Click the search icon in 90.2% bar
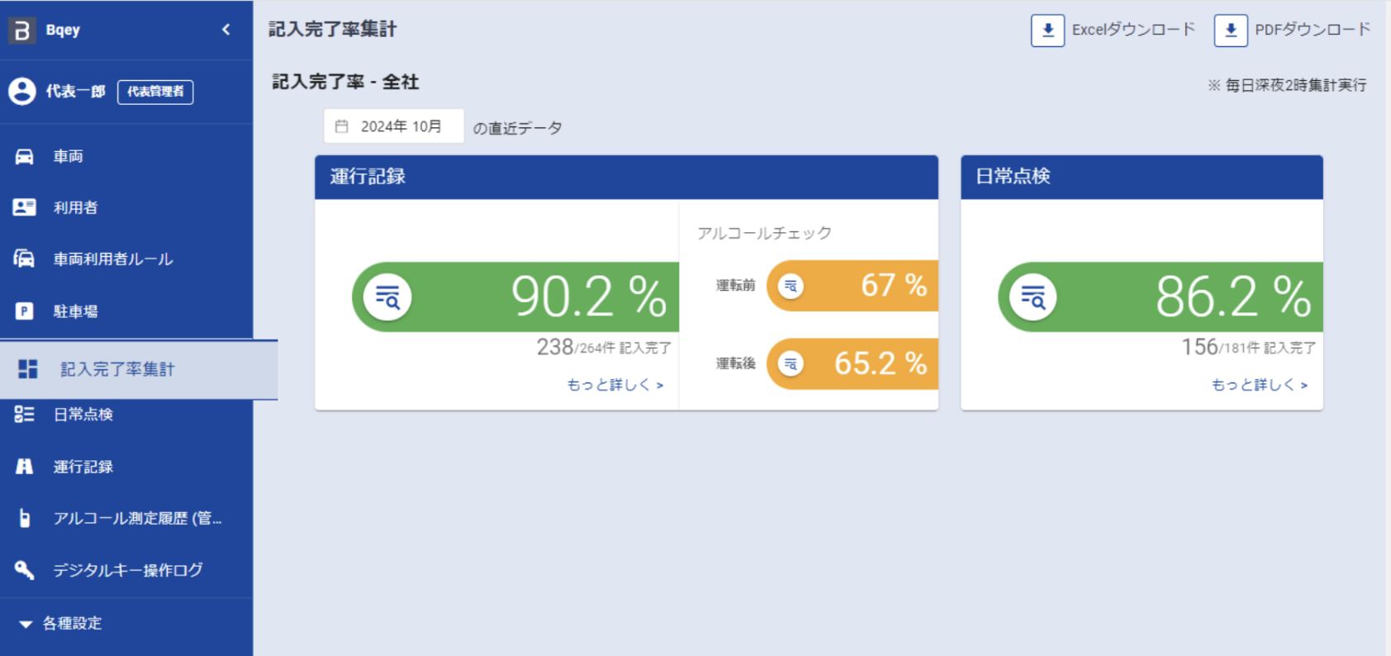 [x=387, y=297]
